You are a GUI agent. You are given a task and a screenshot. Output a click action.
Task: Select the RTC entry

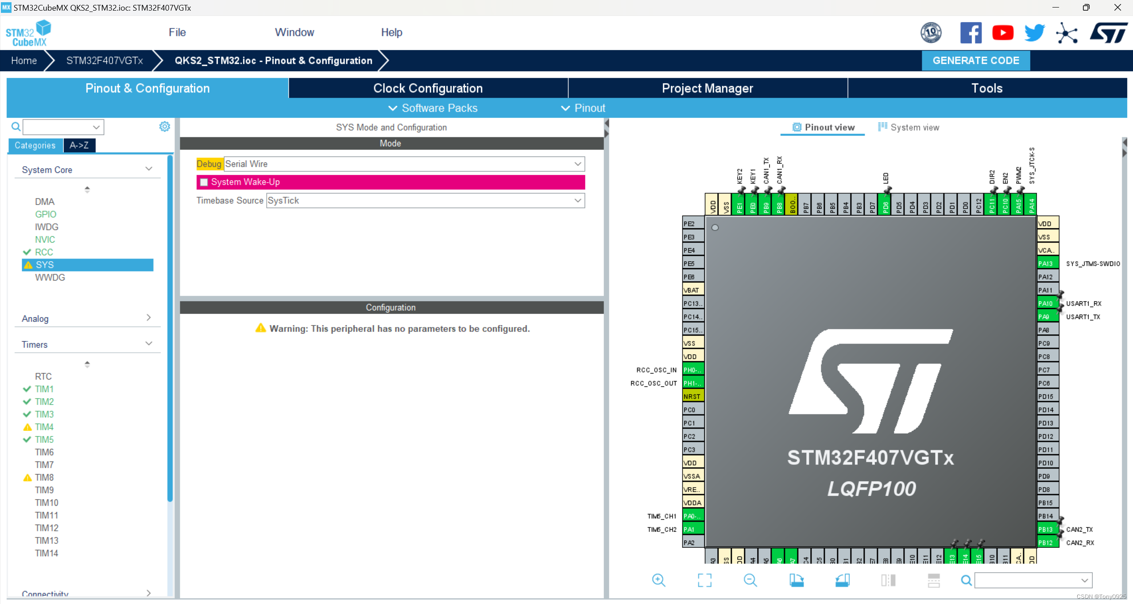pyautogui.click(x=43, y=376)
